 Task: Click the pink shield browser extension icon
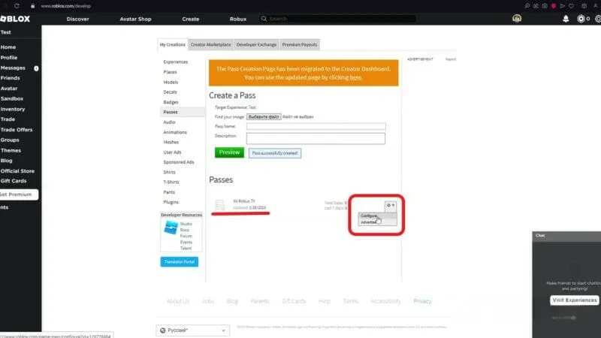coord(554,6)
